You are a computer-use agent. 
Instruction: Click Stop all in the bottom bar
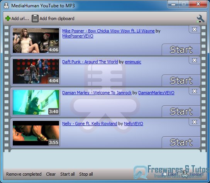click(86, 174)
